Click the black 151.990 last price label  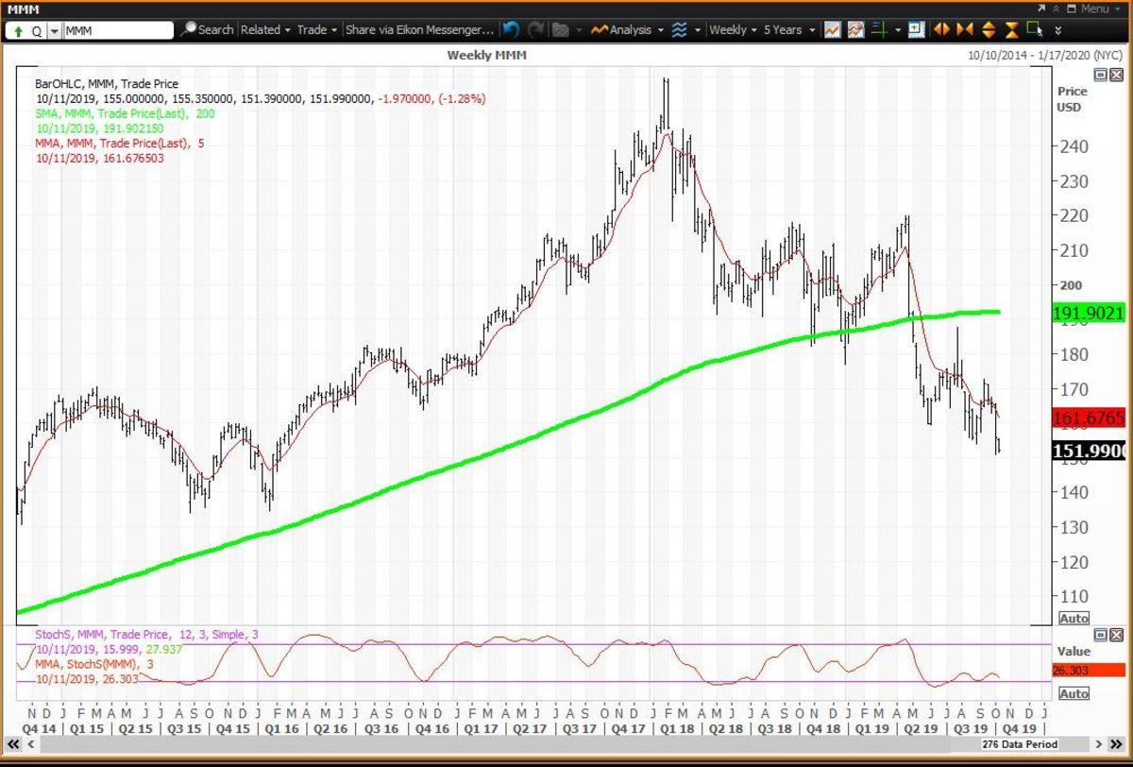pyautogui.click(x=1088, y=452)
